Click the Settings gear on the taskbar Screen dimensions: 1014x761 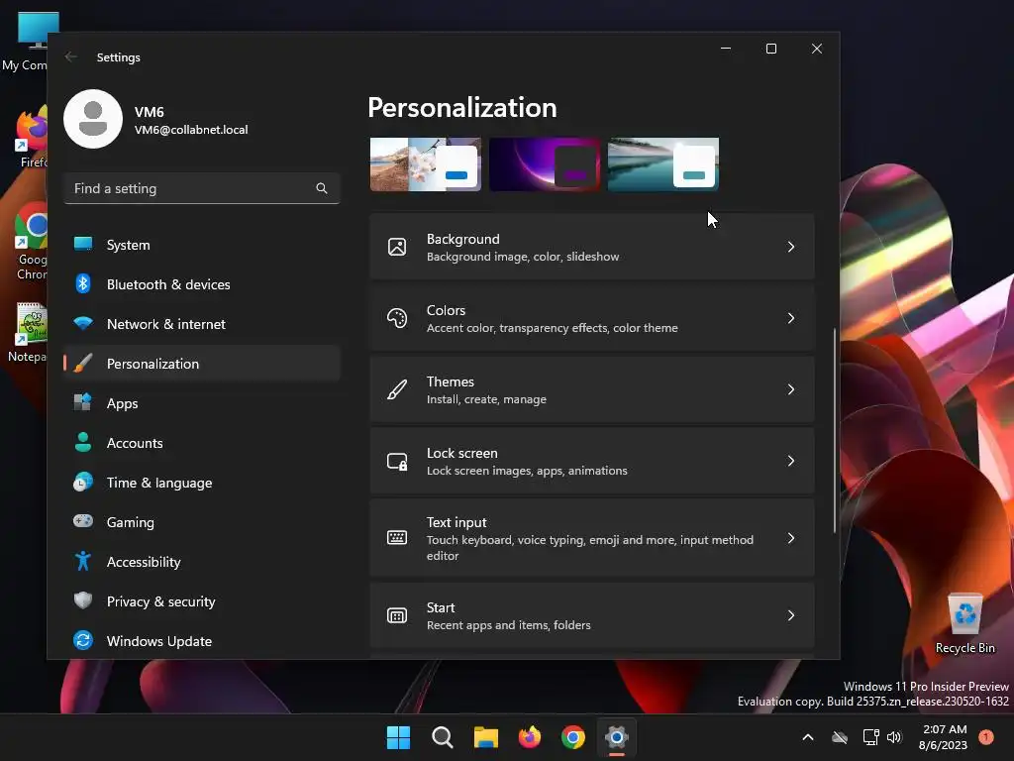(617, 737)
